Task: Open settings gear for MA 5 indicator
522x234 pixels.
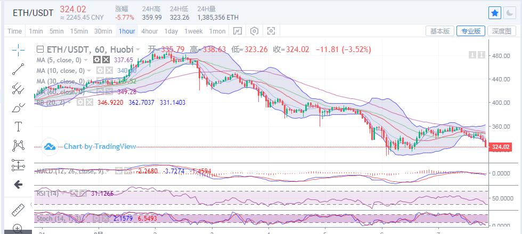Action: tap(96, 60)
